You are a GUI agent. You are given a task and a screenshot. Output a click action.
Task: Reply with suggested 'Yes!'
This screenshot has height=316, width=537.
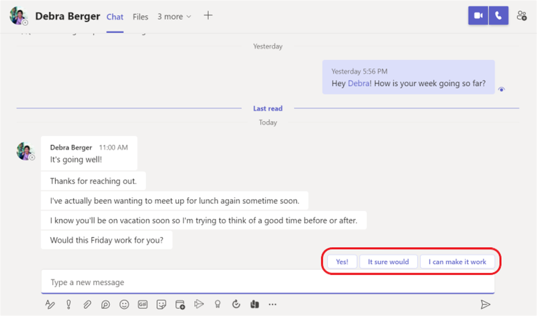[x=342, y=262]
